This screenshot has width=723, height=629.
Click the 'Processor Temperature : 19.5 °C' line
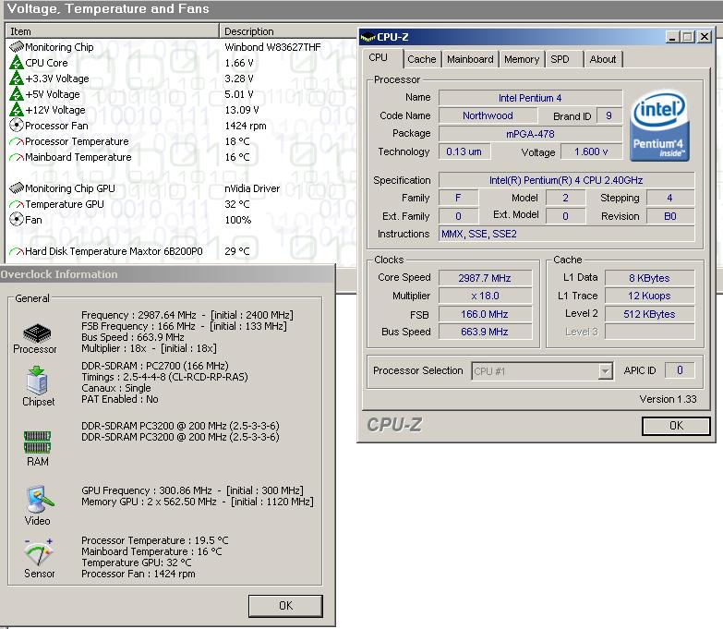(x=155, y=540)
